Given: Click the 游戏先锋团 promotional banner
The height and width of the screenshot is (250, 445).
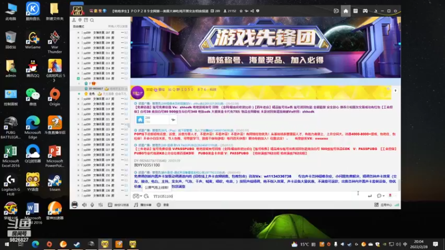Looking at the screenshot, I should 266,47.
